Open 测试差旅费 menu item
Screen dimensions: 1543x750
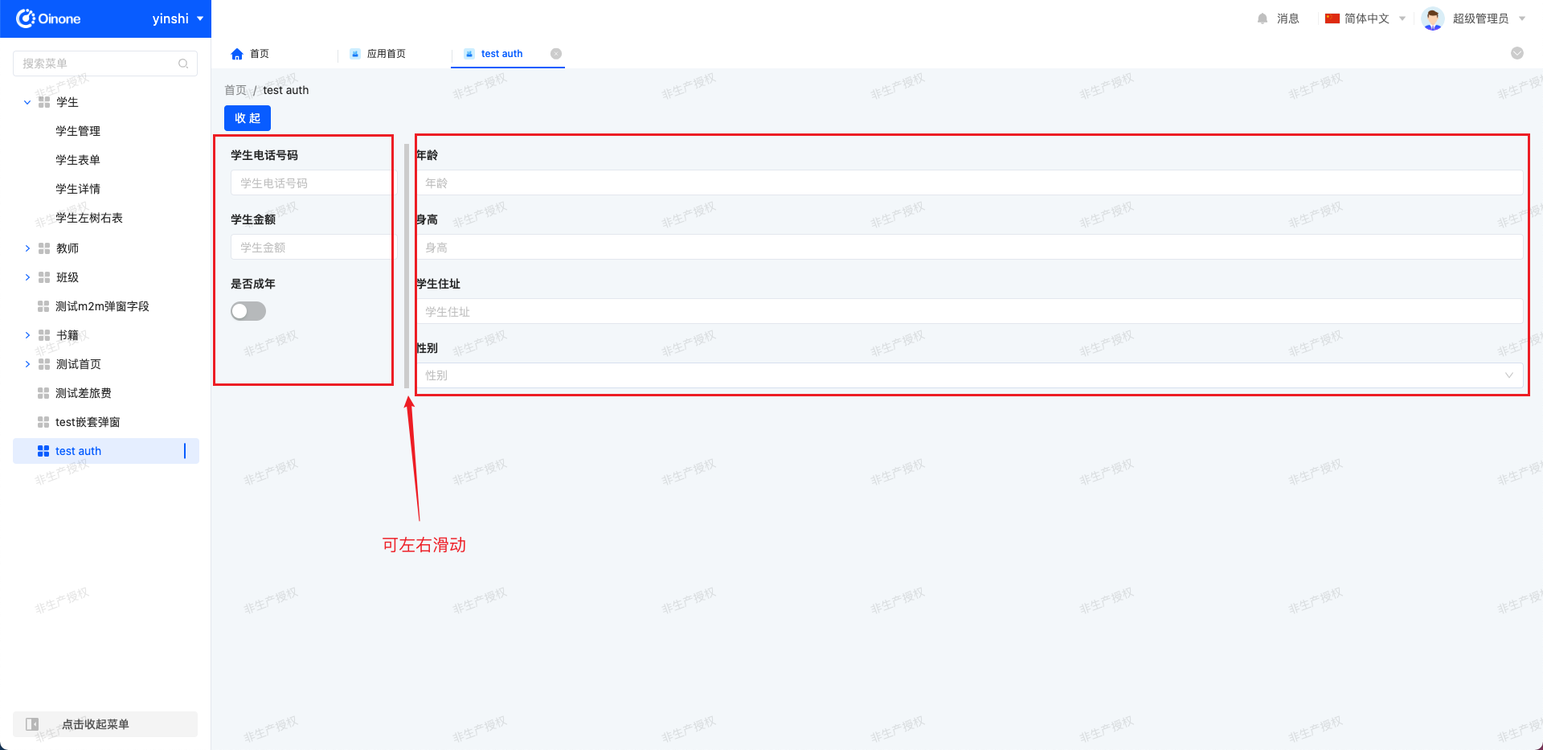[84, 393]
